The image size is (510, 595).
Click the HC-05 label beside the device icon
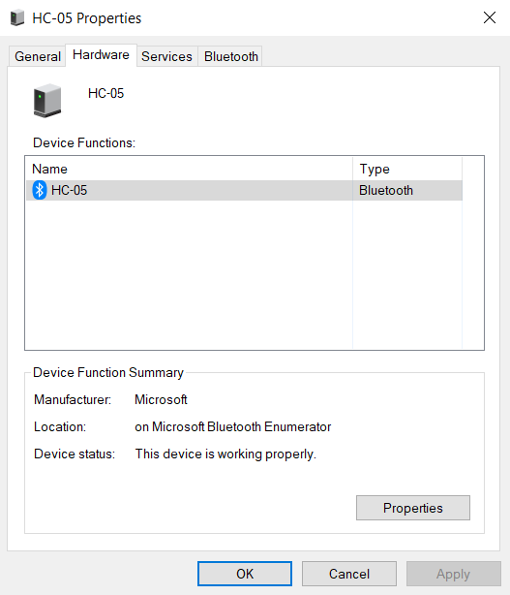(105, 93)
